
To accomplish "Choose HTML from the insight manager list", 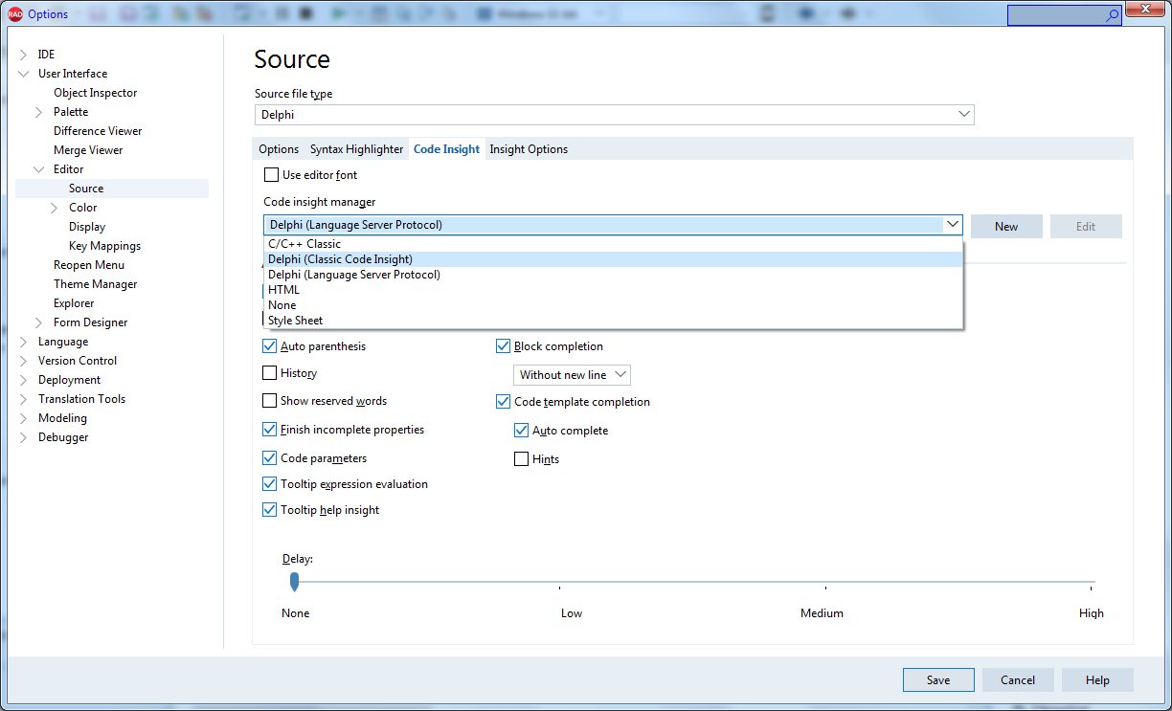I will [613, 290].
